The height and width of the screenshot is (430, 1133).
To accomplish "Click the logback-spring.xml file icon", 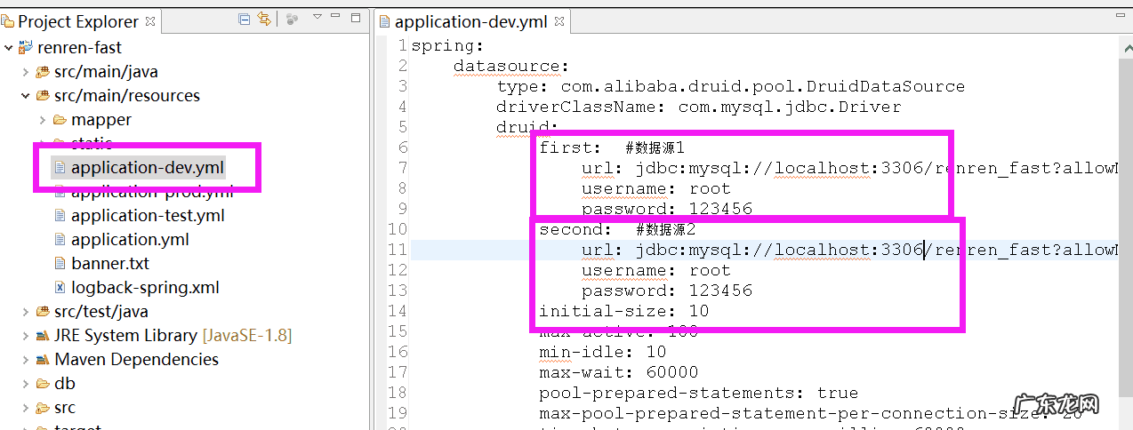I will tap(60, 287).
